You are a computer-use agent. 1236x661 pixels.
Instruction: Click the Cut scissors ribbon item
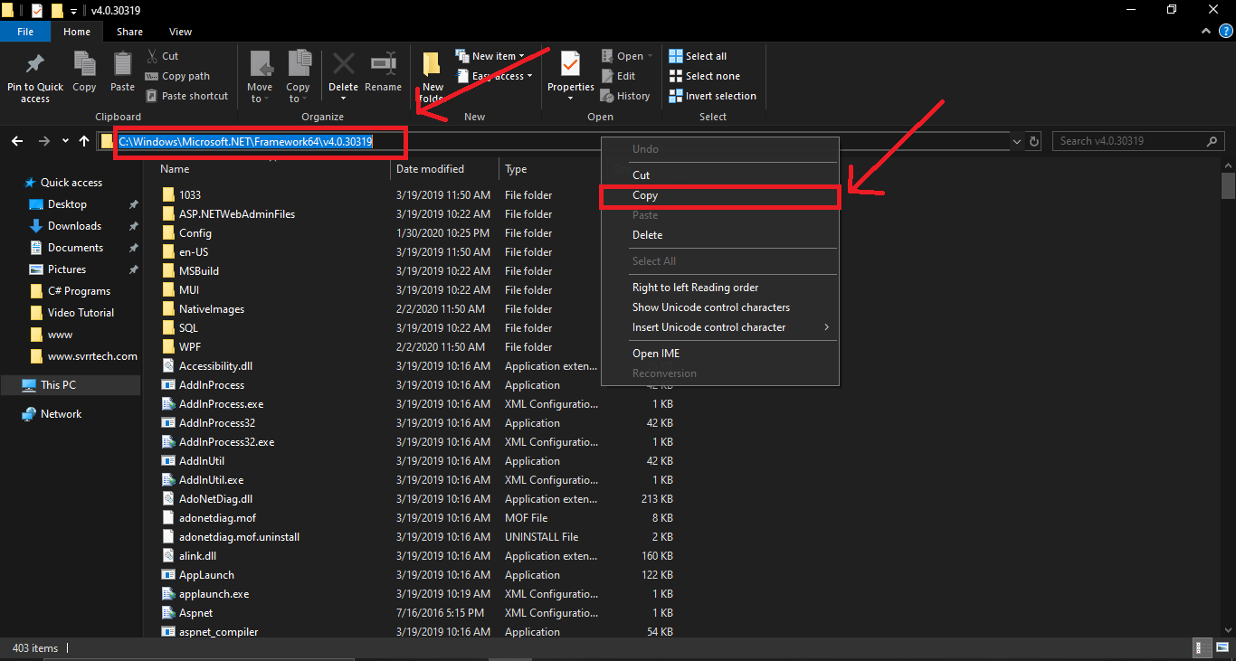(161, 56)
